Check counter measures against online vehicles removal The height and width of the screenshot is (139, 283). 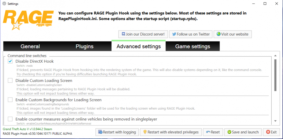[x=10, y=119]
